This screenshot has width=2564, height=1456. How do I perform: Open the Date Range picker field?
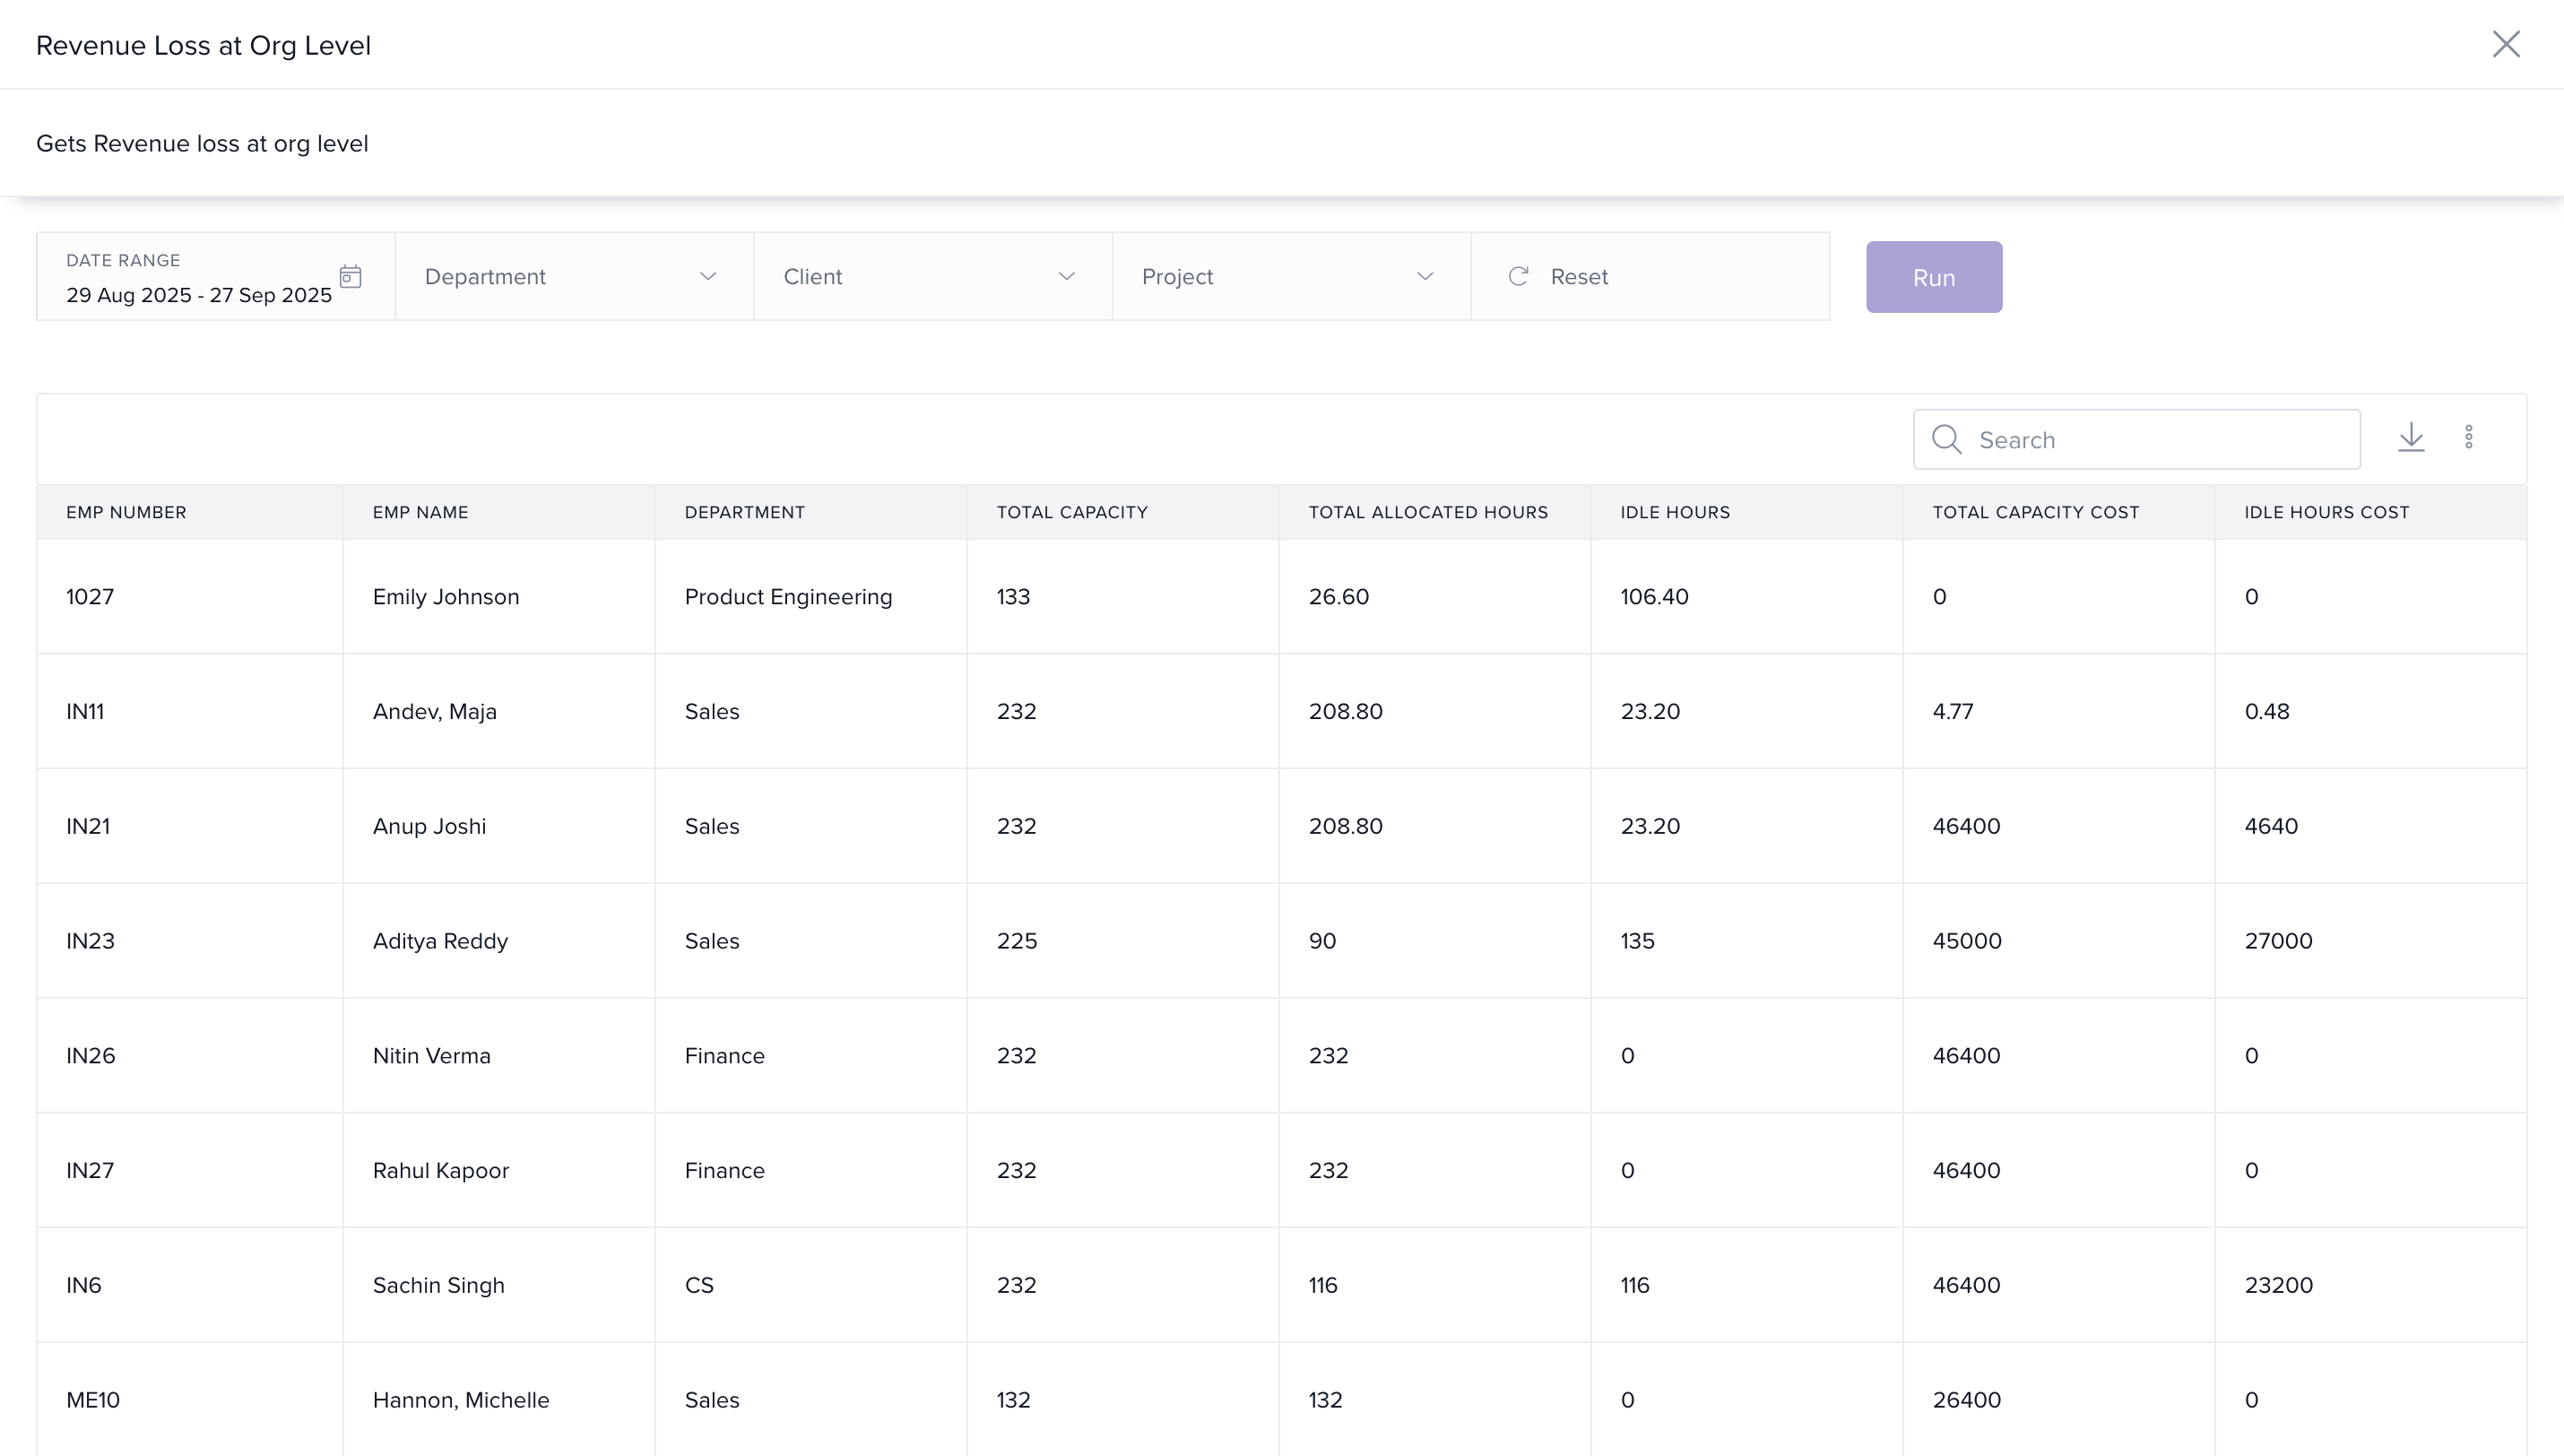click(199, 294)
